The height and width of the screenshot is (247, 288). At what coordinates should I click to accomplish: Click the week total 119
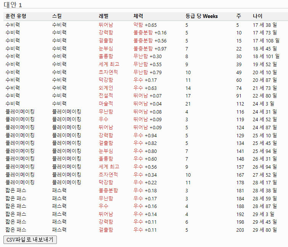pyautogui.click(x=240, y=120)
